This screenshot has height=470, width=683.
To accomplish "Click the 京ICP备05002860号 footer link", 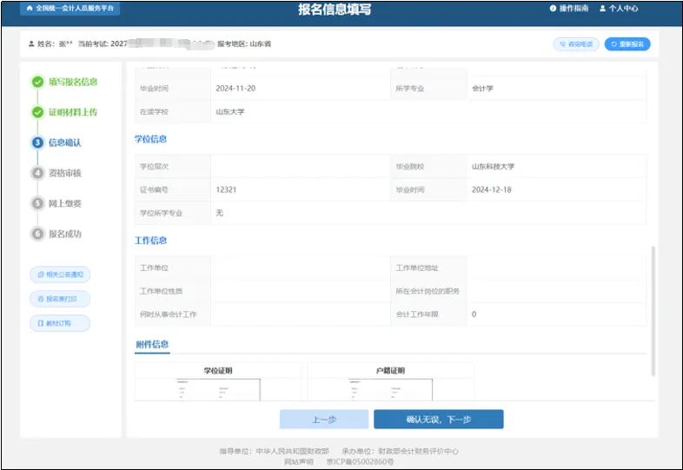I will click(x=361, y=461).
